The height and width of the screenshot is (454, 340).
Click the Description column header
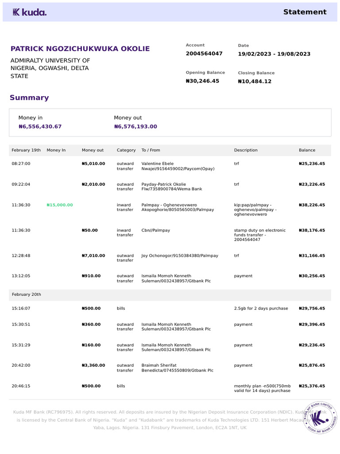[x=246, y=150]
